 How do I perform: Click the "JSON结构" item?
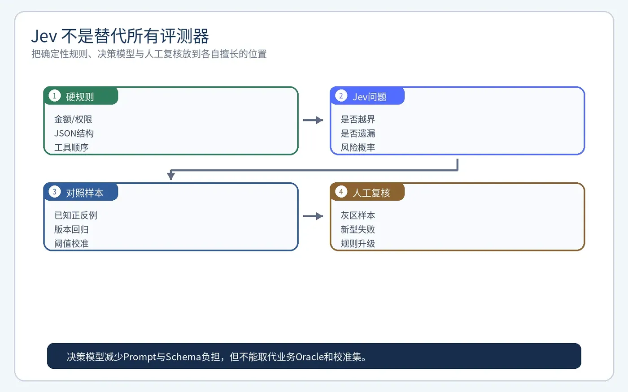(x=74, y=133)
